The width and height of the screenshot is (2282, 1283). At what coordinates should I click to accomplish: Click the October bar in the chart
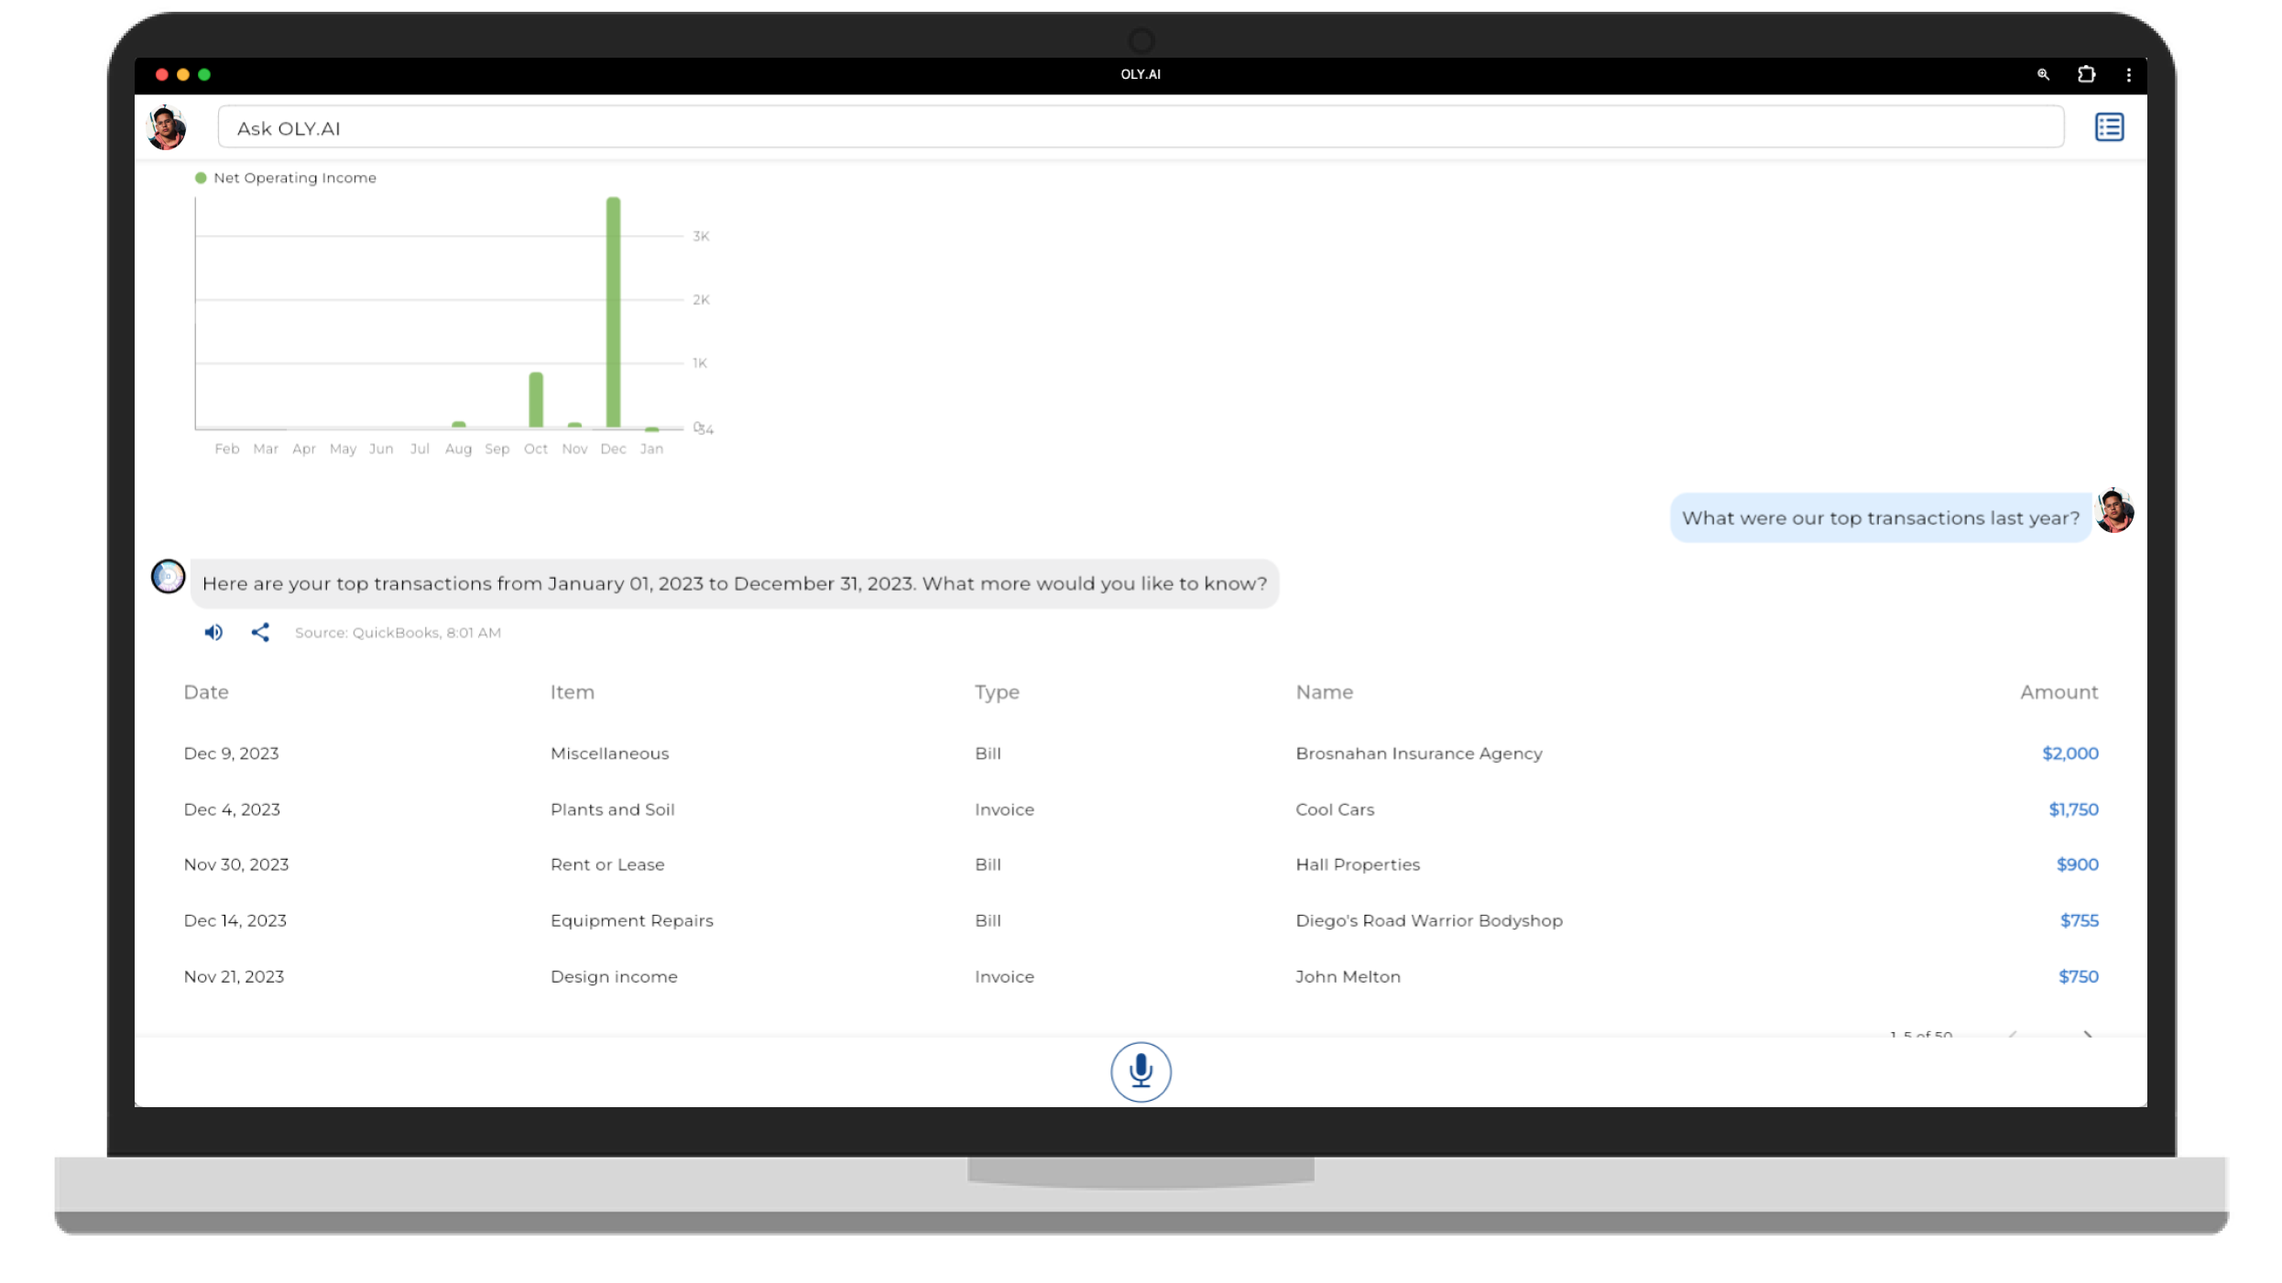(x=536, y=399)
